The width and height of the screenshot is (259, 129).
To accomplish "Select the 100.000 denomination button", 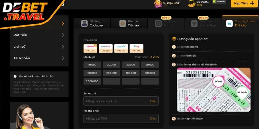I will click(x=92, y=73).
